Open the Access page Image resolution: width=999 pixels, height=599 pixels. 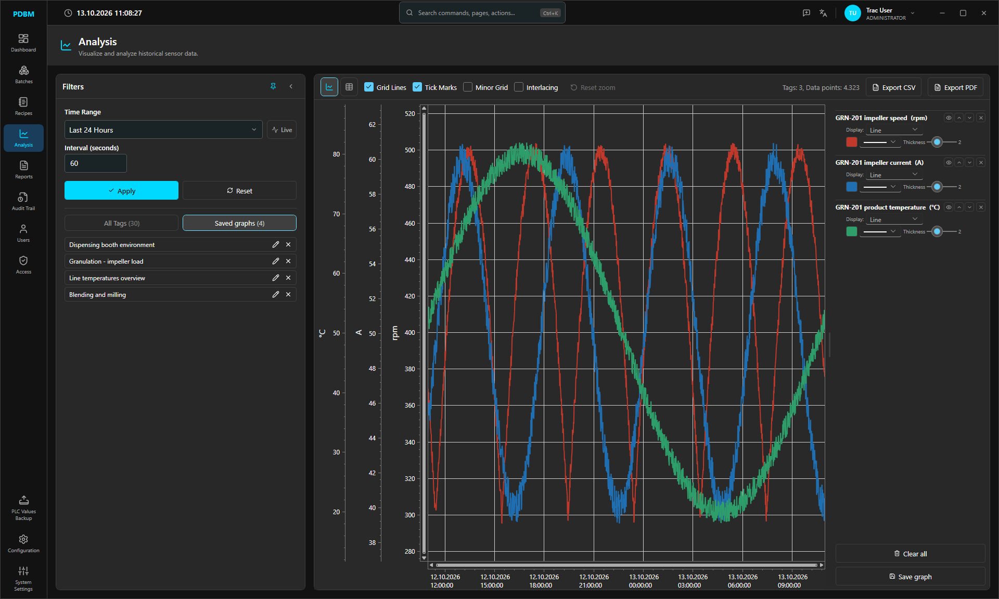click(23, 265)
